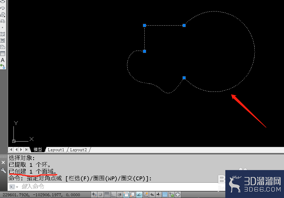The image size is (284, 198).
Task: Toggle Ortho Mode in status bar
Action: 113,194
